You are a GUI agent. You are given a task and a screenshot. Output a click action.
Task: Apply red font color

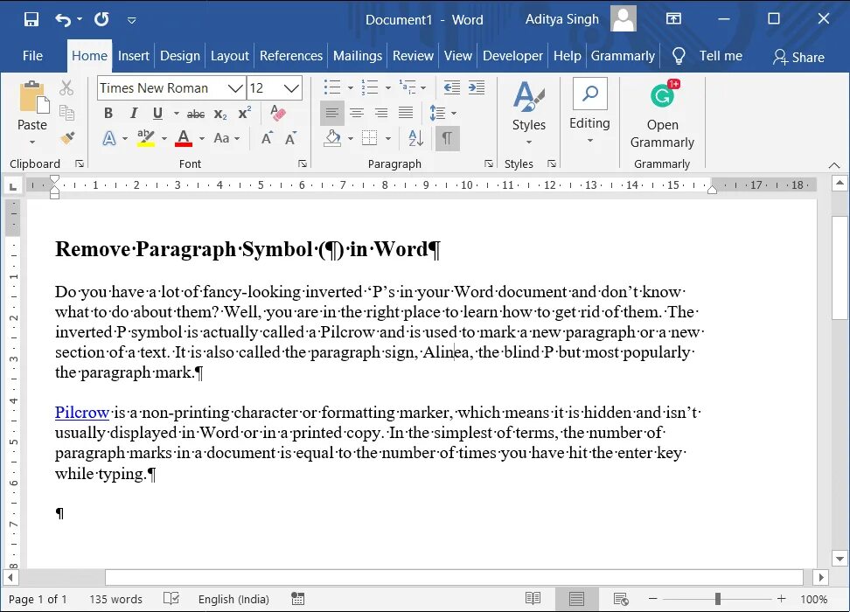[x=184, y=139]
